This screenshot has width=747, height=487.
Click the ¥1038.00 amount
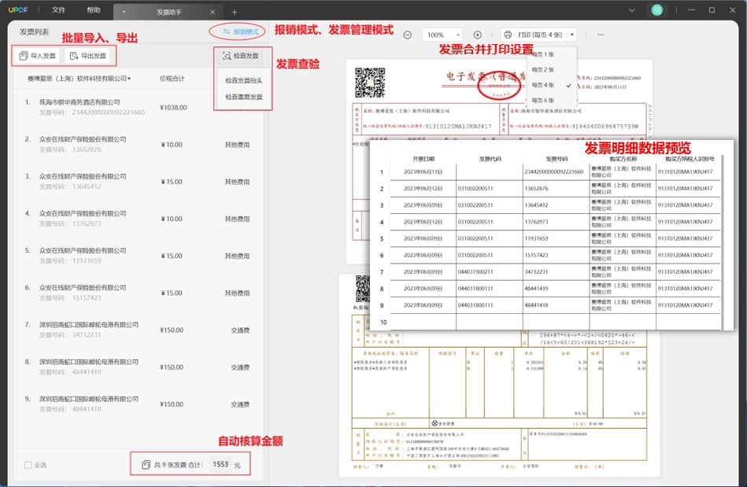point(173,108)
